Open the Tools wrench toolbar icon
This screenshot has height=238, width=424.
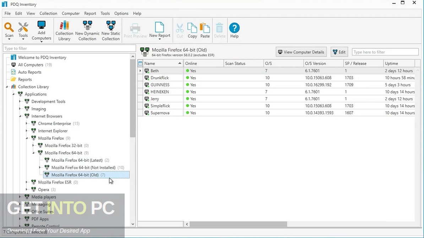pyautogui.click(x=23, y=27)
